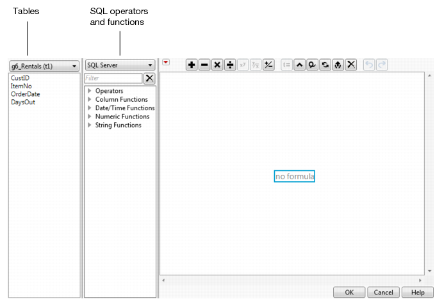
Task: Click the caret insert button in toolbar
Action: point(299,65)
